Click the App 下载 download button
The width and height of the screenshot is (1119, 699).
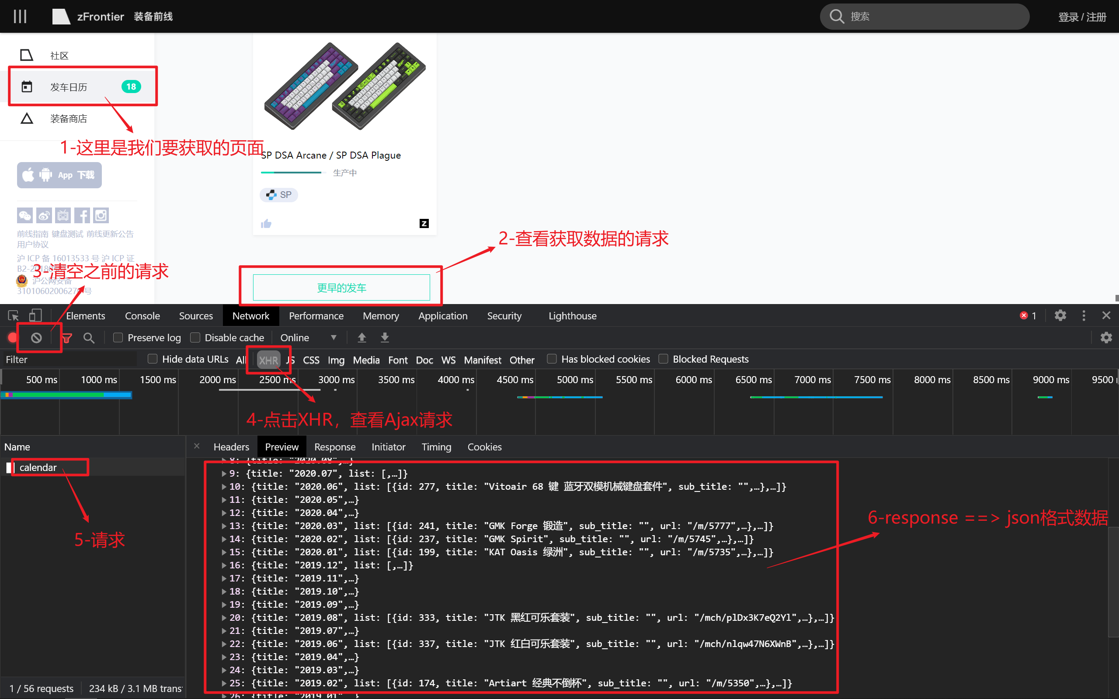click(59, 175)
